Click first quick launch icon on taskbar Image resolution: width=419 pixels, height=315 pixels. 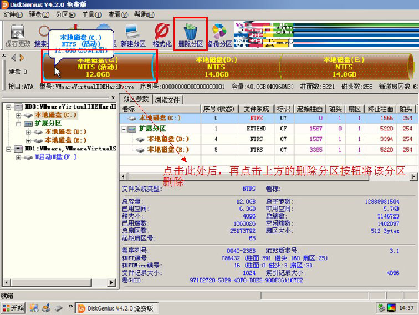(34, 308)
